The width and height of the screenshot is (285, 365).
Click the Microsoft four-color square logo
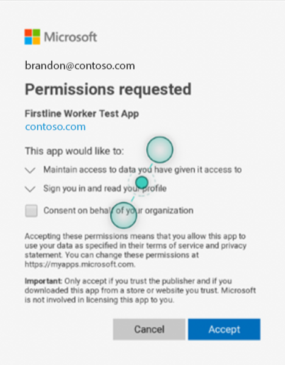(x=32, y=37)
